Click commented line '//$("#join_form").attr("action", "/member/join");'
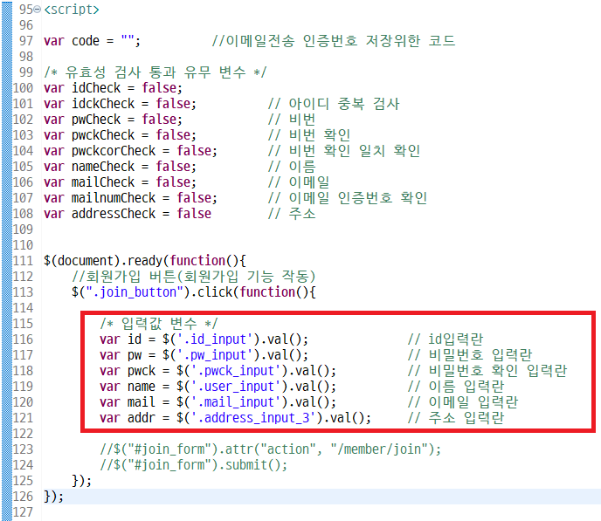The width and height of the screenshot is (601, 521). pyautogui.click(x=270, y=449)
